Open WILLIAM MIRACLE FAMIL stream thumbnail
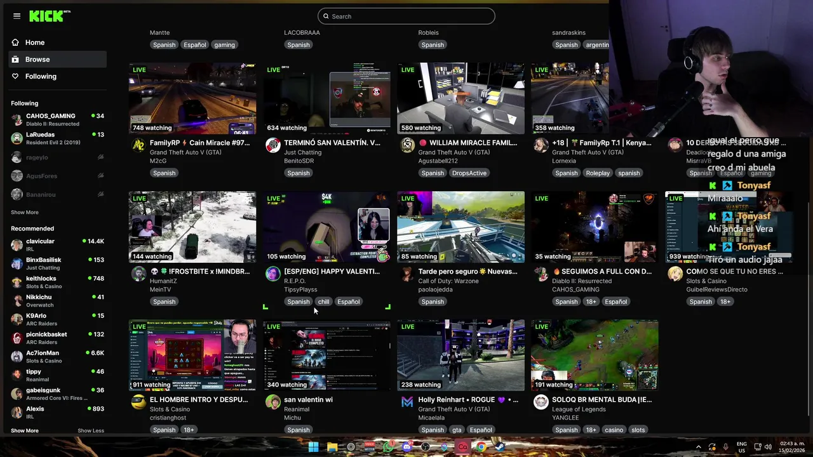 click(x=460, y=98)
